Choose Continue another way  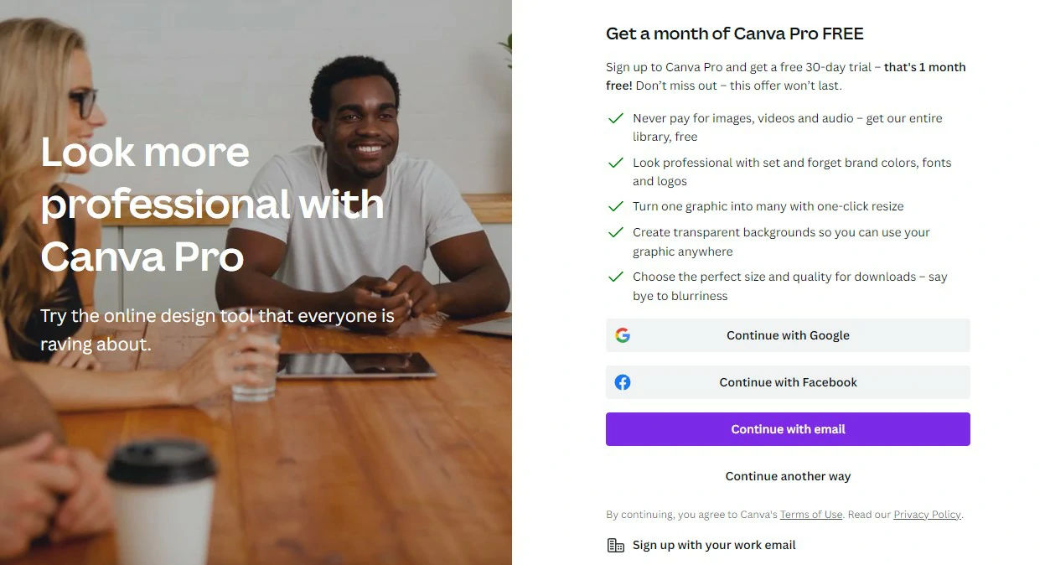788,476
